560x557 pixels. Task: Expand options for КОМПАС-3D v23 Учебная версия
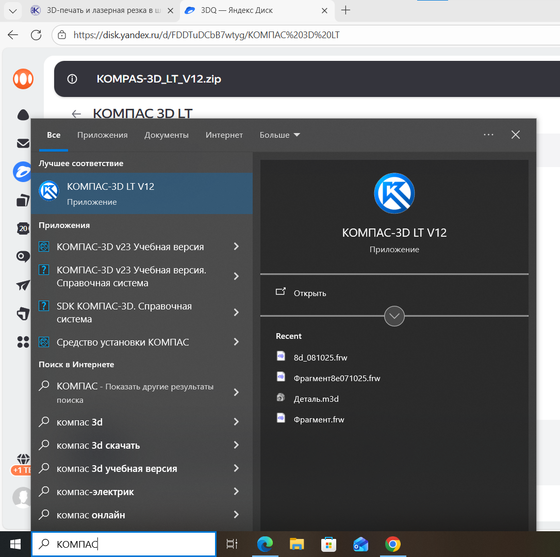[x=236, y=247]
